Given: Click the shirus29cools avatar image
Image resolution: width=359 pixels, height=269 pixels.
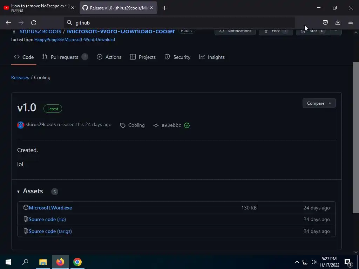Looking at the screenshot, I should [x=21, y=125].
